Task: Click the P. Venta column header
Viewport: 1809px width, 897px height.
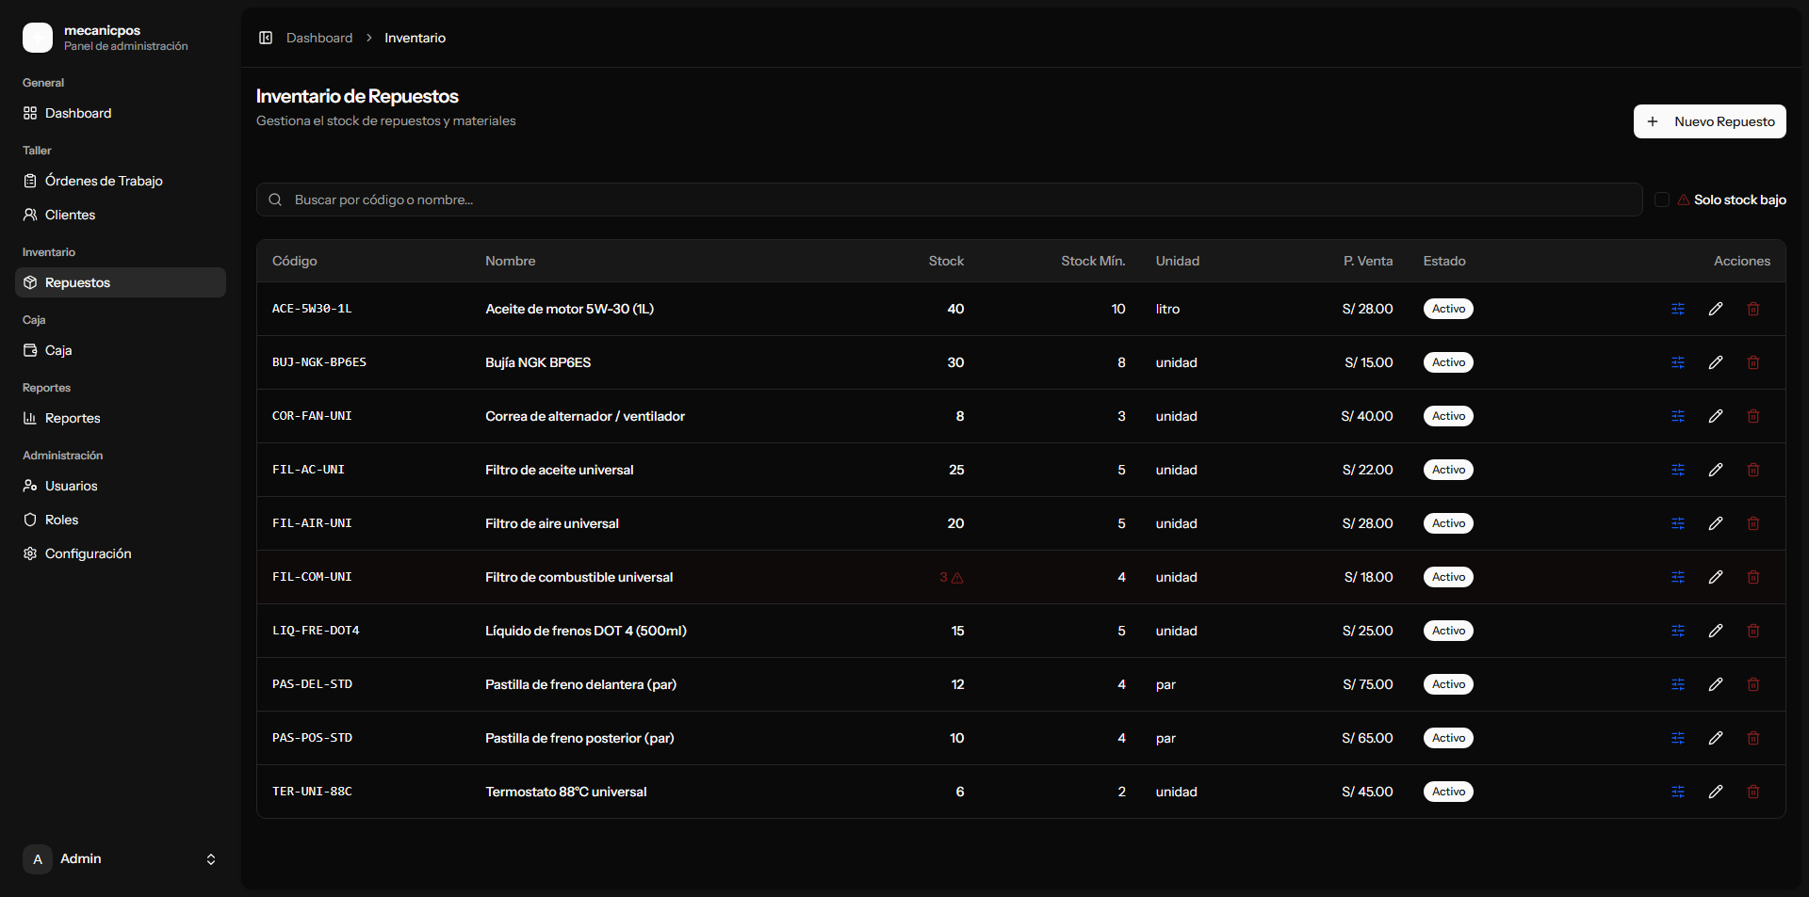Action: pos(1368,261)
